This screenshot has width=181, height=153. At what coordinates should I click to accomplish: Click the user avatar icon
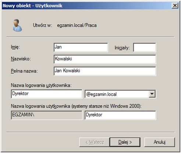point(17,25)
